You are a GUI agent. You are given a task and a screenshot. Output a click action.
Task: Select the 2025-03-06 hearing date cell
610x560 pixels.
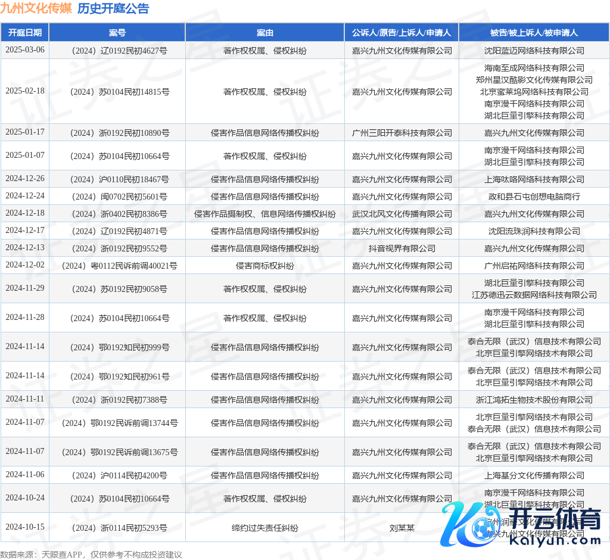click(x=25, y=50)
